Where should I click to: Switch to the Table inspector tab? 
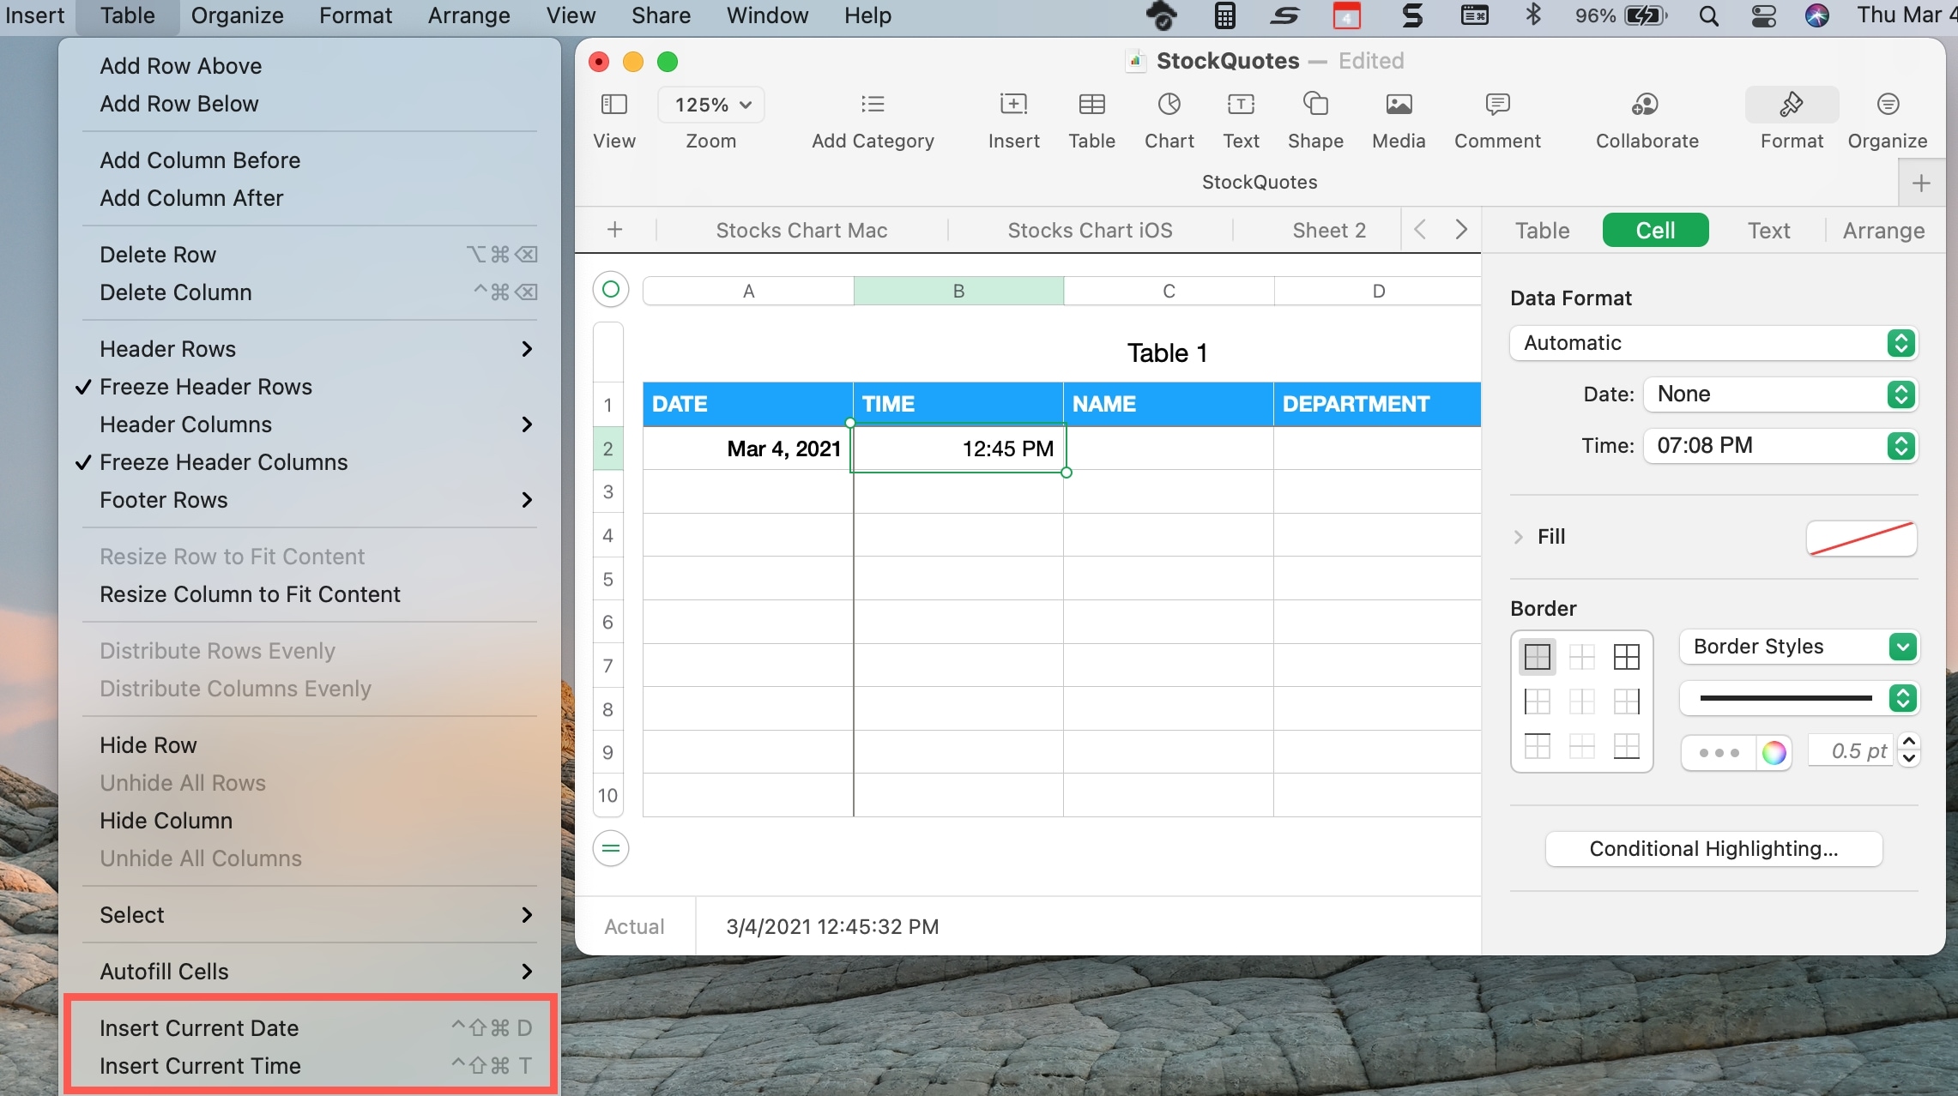(1542, 230)
